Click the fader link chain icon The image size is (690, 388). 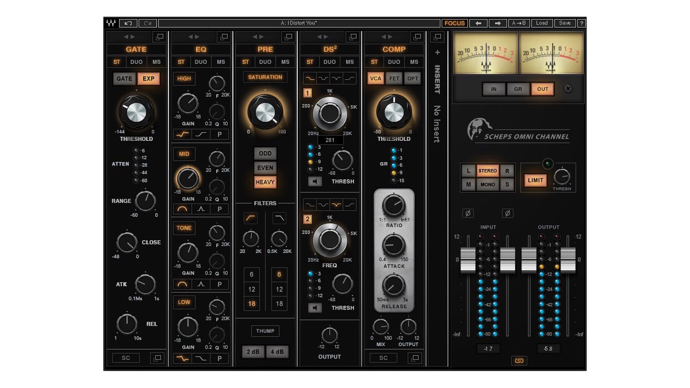[518, 360]
